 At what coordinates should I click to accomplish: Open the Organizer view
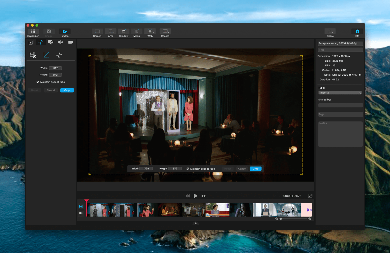coord(33,33)
